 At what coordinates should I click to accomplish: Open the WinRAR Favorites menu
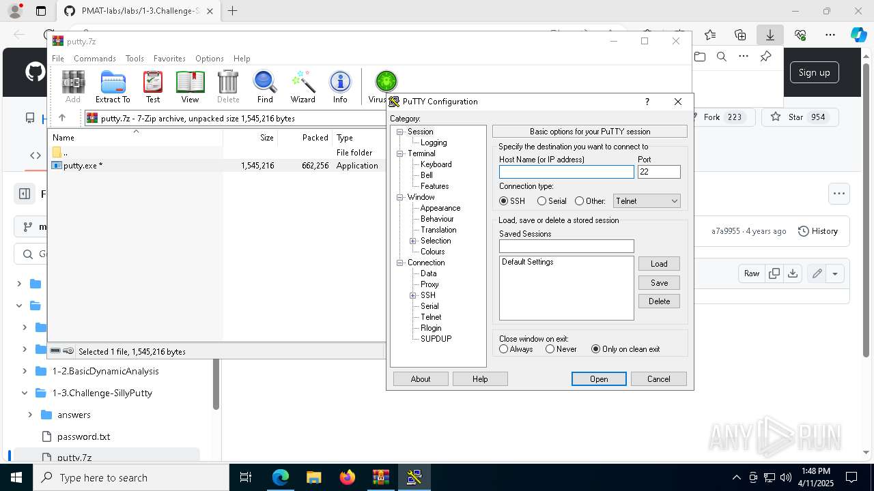coord(169,59)
